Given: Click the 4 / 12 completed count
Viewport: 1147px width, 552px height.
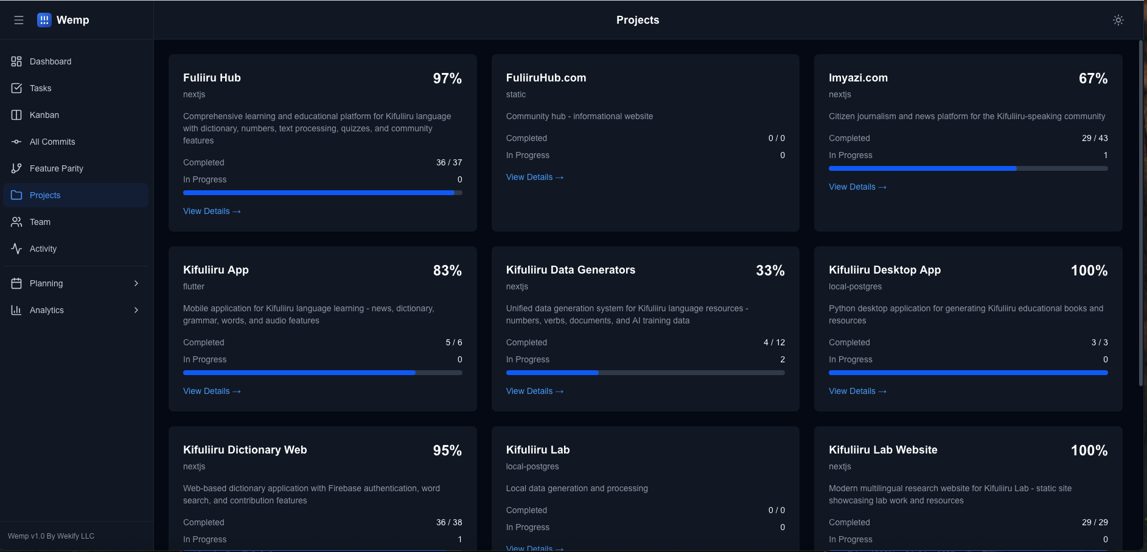Looking at the screenshot, I should point(774,342).
